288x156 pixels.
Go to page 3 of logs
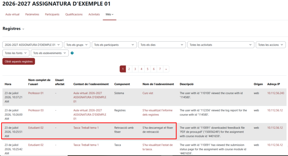coord(135,69)
